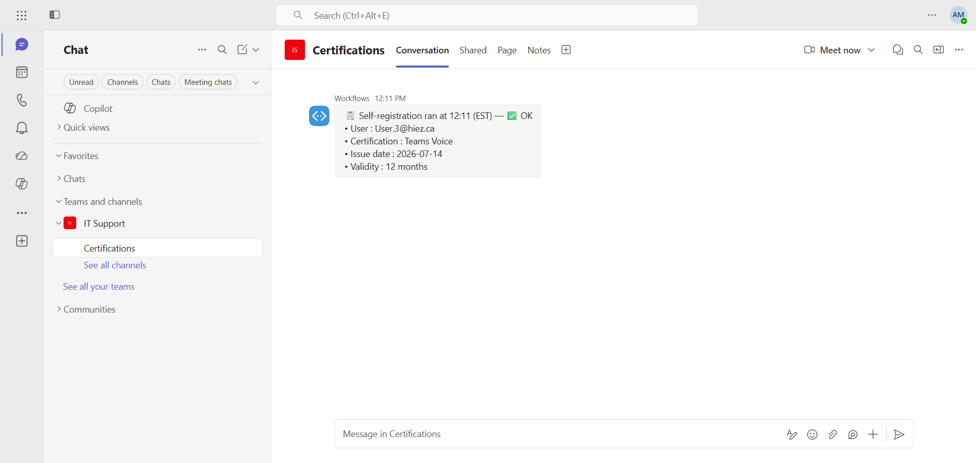Toggle the Unread filter
The height and width of the screenshot is (463, 976).
click(x=81, y=82)
